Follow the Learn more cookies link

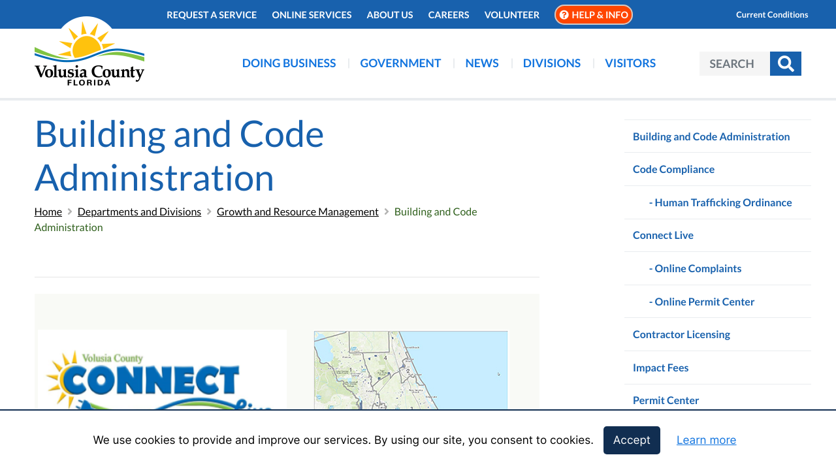[x=706, y=440]
